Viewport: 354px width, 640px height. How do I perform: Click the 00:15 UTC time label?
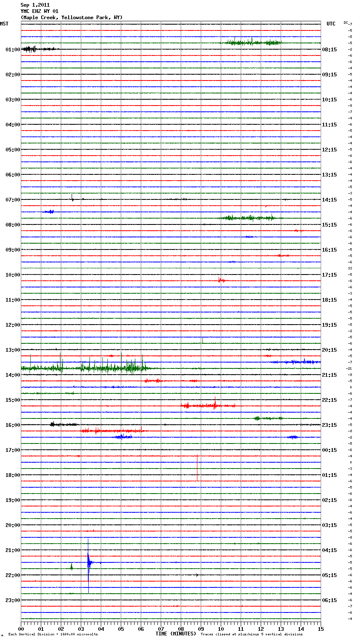point(329,450)
